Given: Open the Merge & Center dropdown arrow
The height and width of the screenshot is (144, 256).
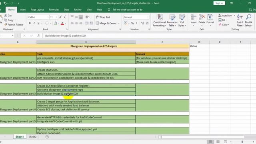Looking at the screenshot, I should [119, 23].
